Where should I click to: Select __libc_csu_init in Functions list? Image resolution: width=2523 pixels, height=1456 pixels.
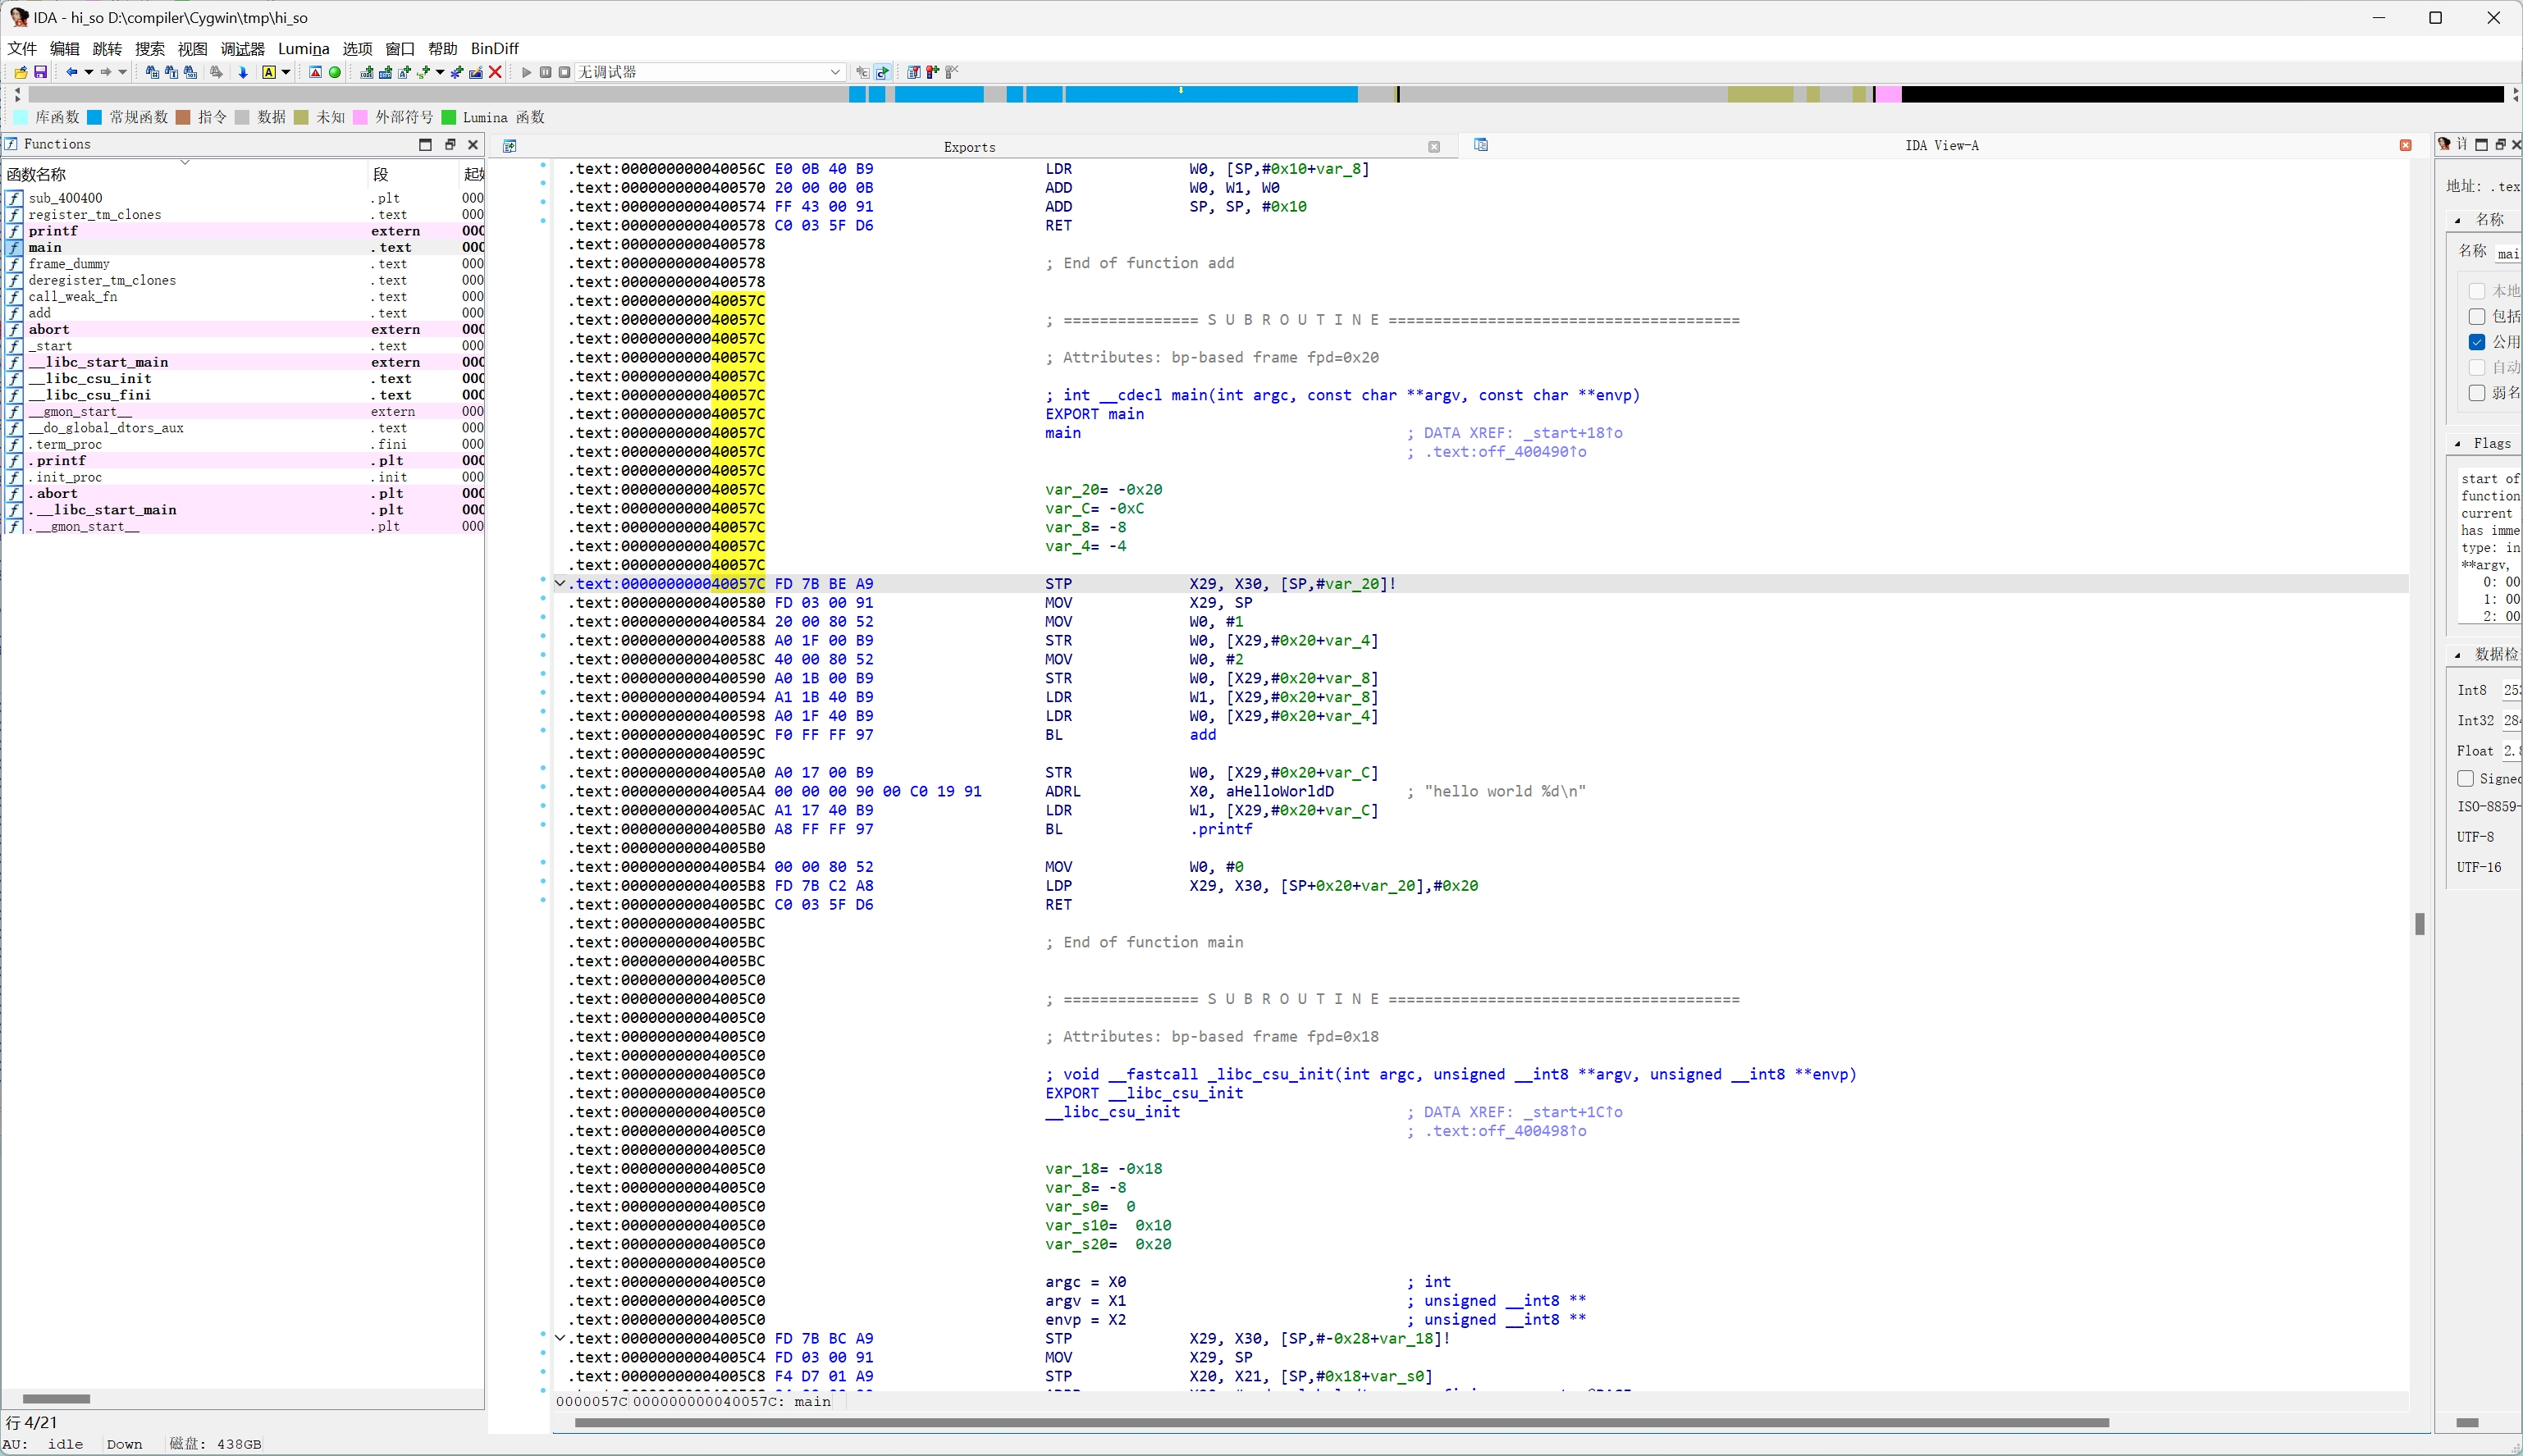pyautogui.click(x=243, y=378)
